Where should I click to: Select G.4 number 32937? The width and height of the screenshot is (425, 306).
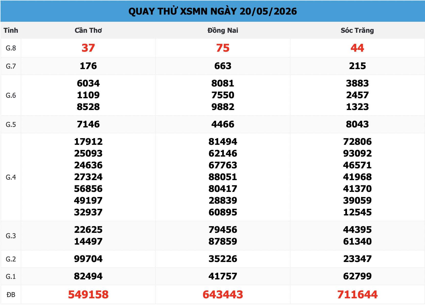tap(88, 212)
